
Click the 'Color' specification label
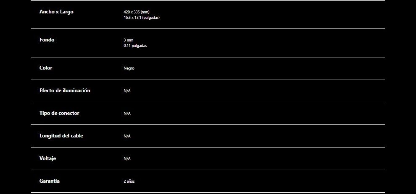pos(46,68)
